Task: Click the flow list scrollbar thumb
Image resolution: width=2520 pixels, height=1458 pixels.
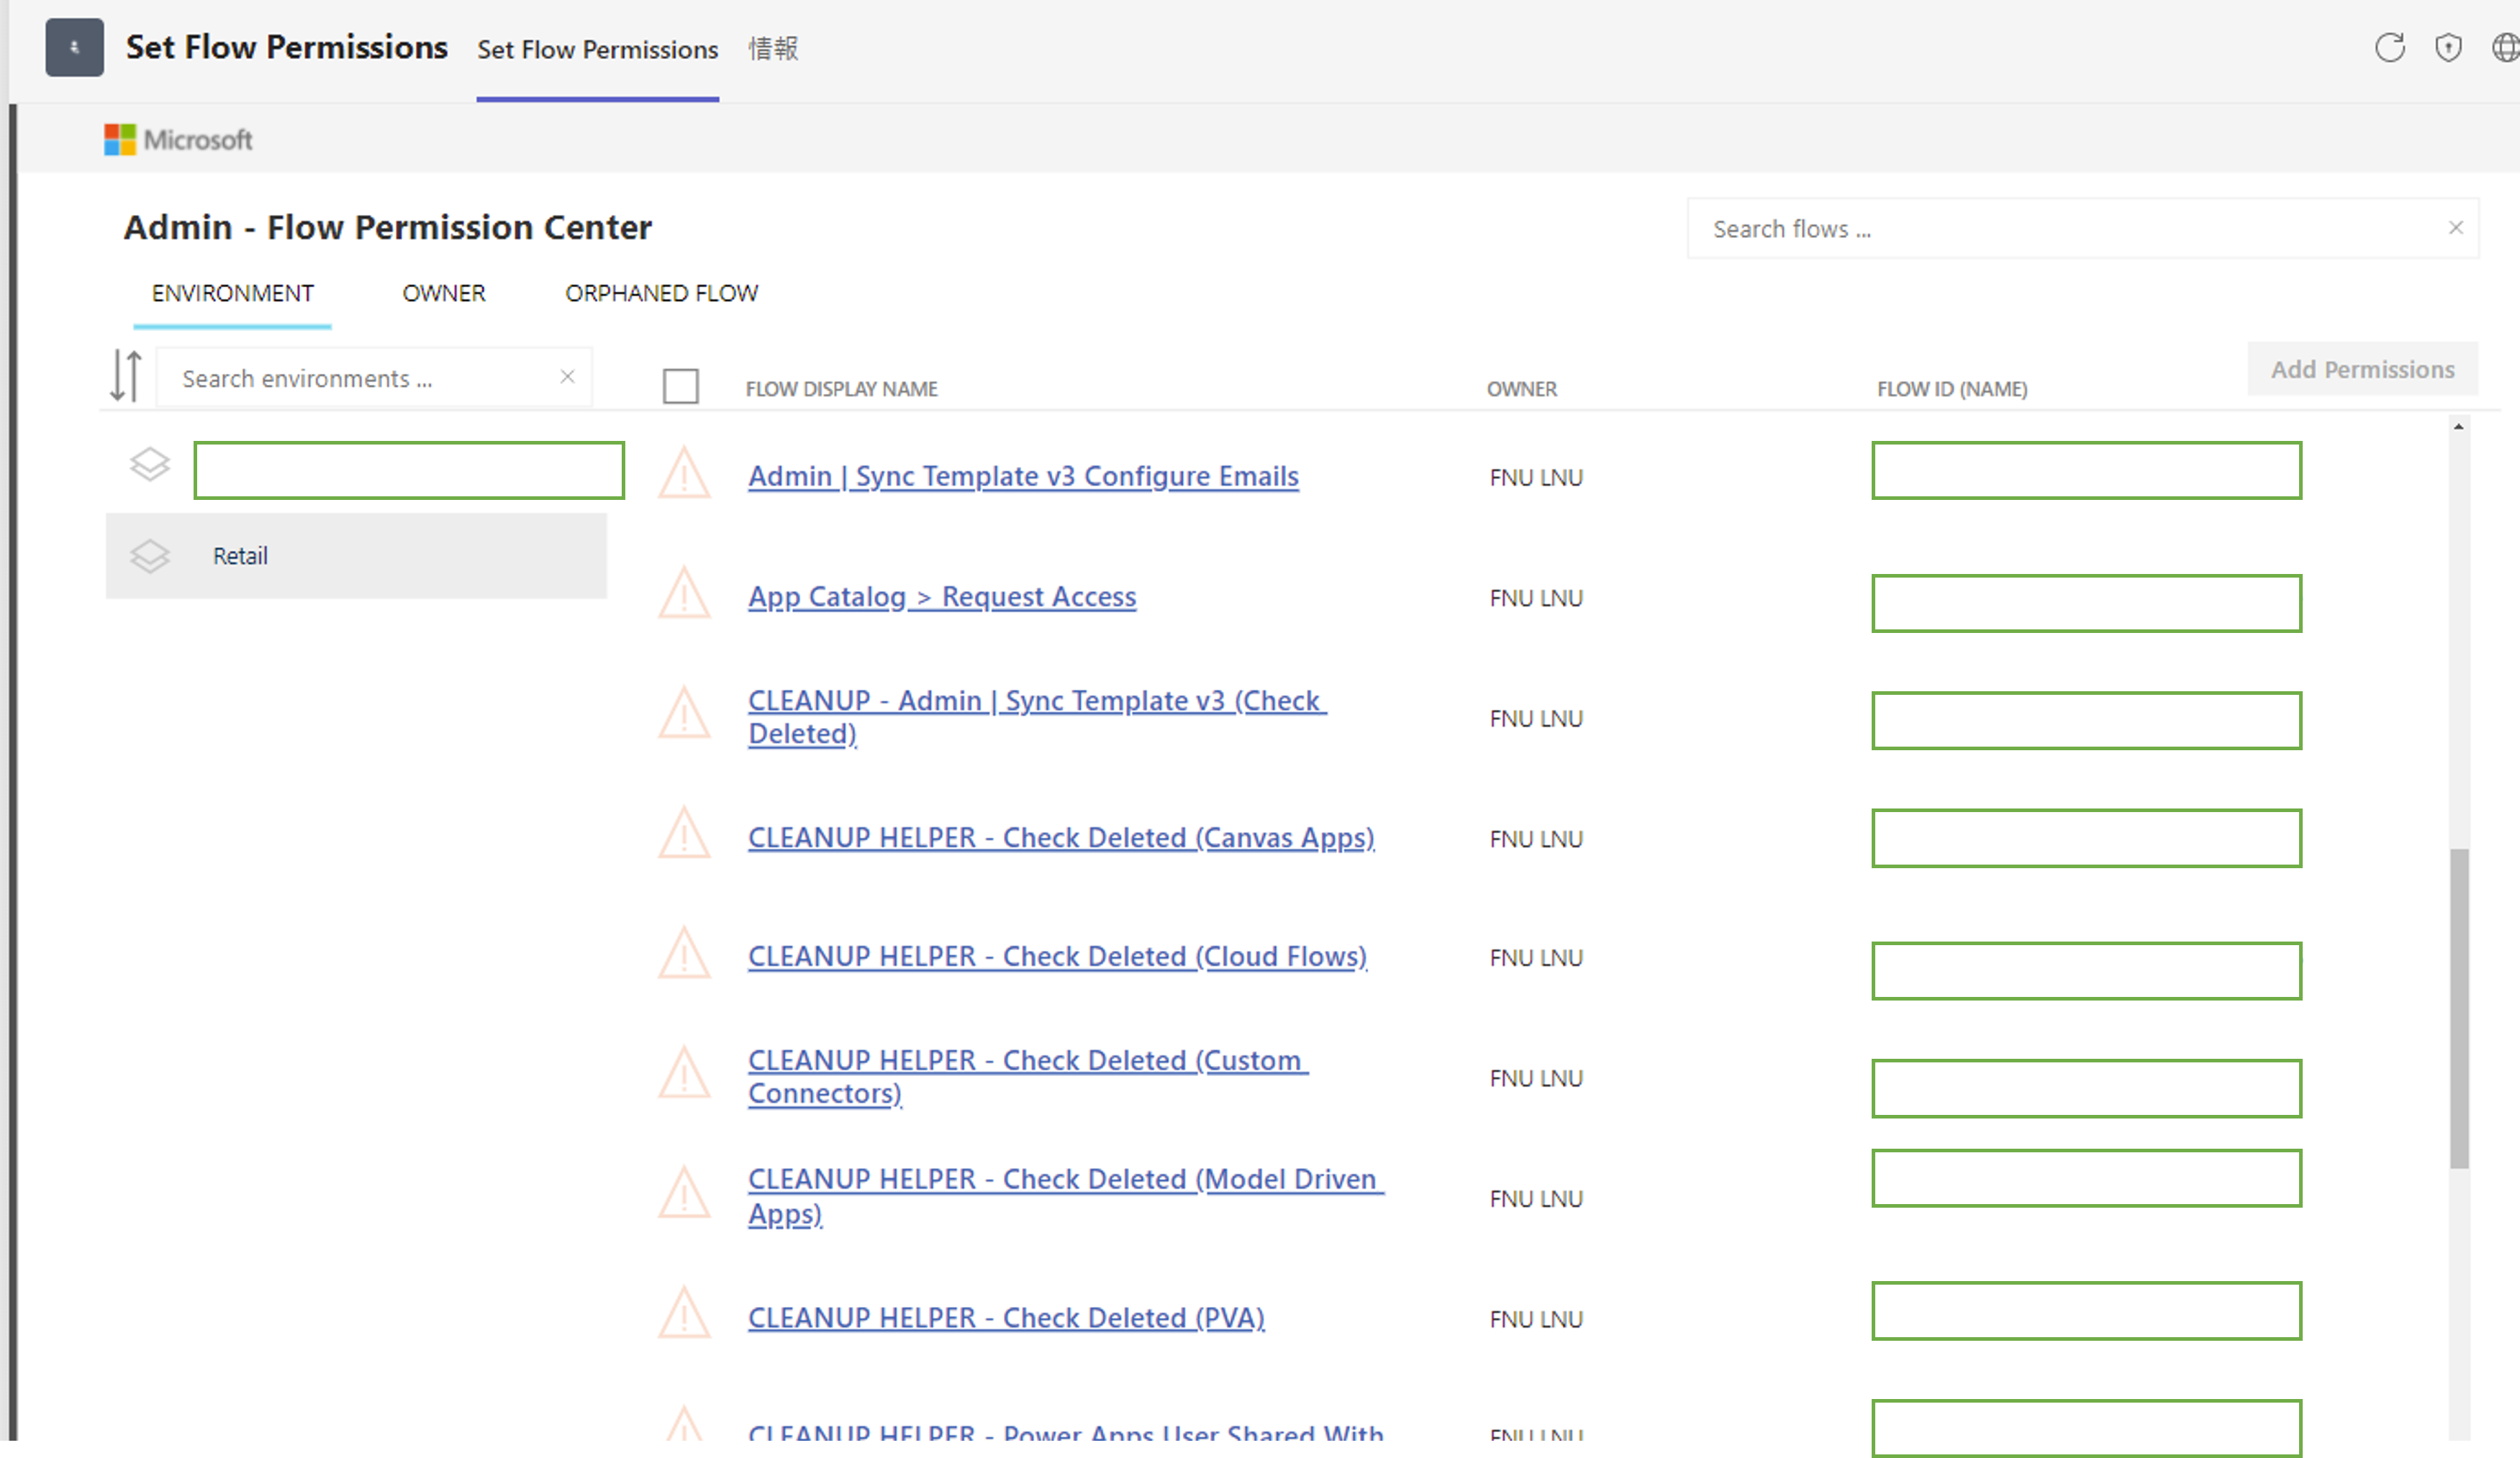Action: click(x=2459, y=1007)
